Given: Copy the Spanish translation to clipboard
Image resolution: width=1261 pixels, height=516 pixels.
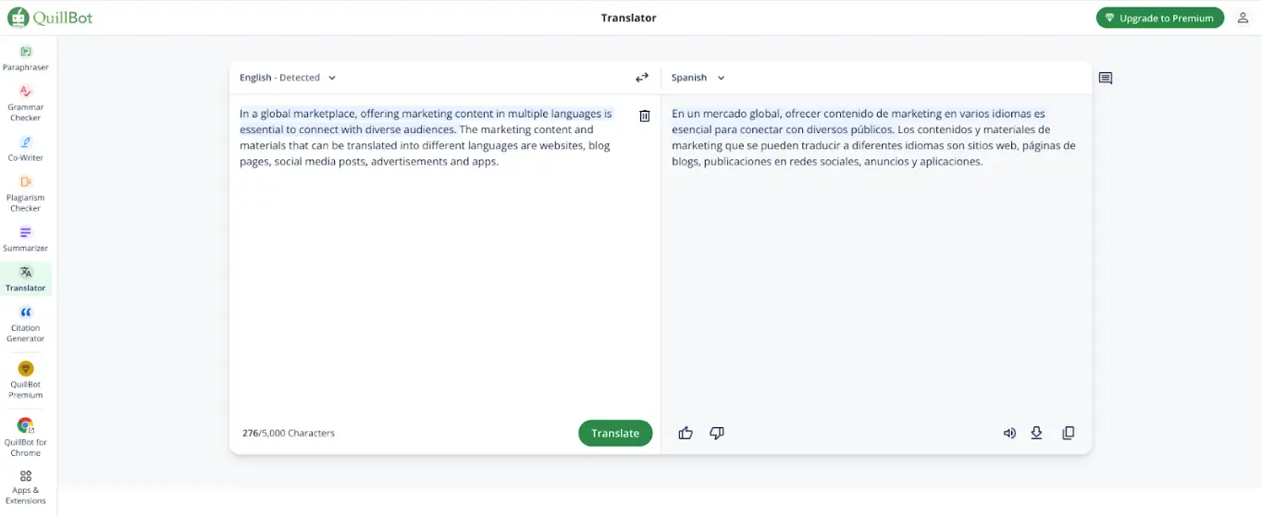Looking at the screenshot, I should [x=1069, y=433].
